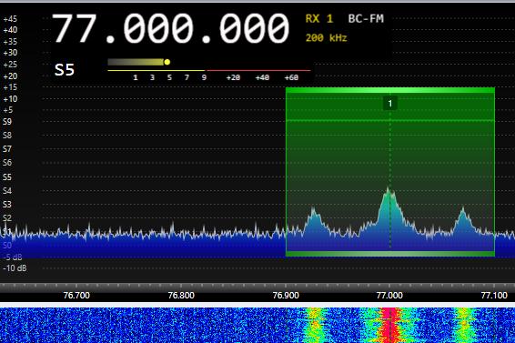This screenshot has height=343, width=515.
Task: Tune to the tallest spectrum peak at 77.000
Action: (389, 190)
